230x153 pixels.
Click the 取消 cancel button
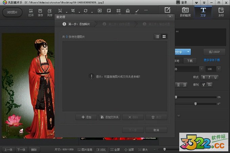click(156, 130)
